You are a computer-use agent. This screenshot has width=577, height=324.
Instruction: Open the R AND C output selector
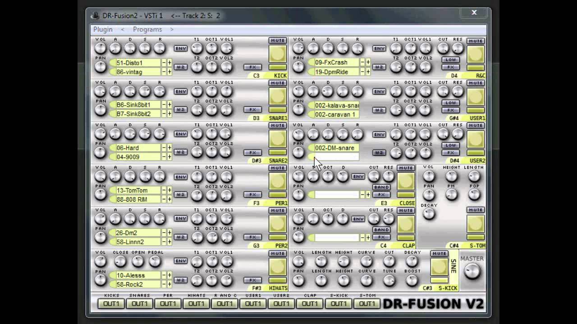[224, 304]
